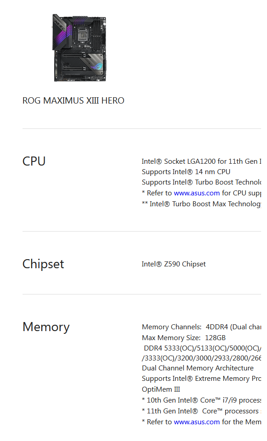Click the Supports Intel Extreme Memory Profile line
Image resolution: width=267 pixels, height=441 pixels.
point(201,379)
